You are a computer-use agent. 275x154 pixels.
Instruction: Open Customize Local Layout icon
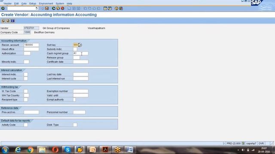pos(121,9)
